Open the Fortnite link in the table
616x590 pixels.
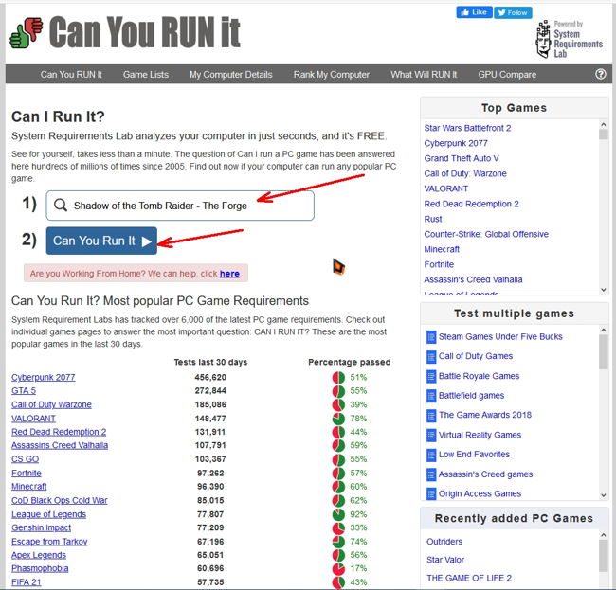click(x=27, y=473)
